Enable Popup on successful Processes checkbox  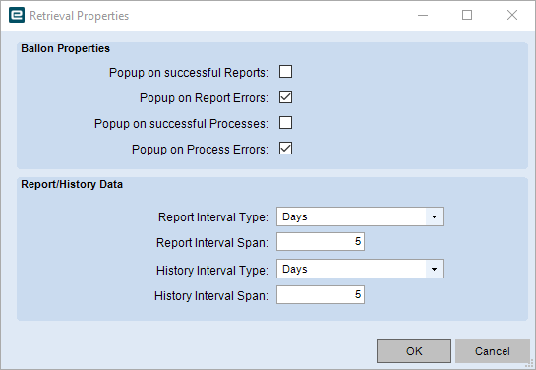[285, 123]
